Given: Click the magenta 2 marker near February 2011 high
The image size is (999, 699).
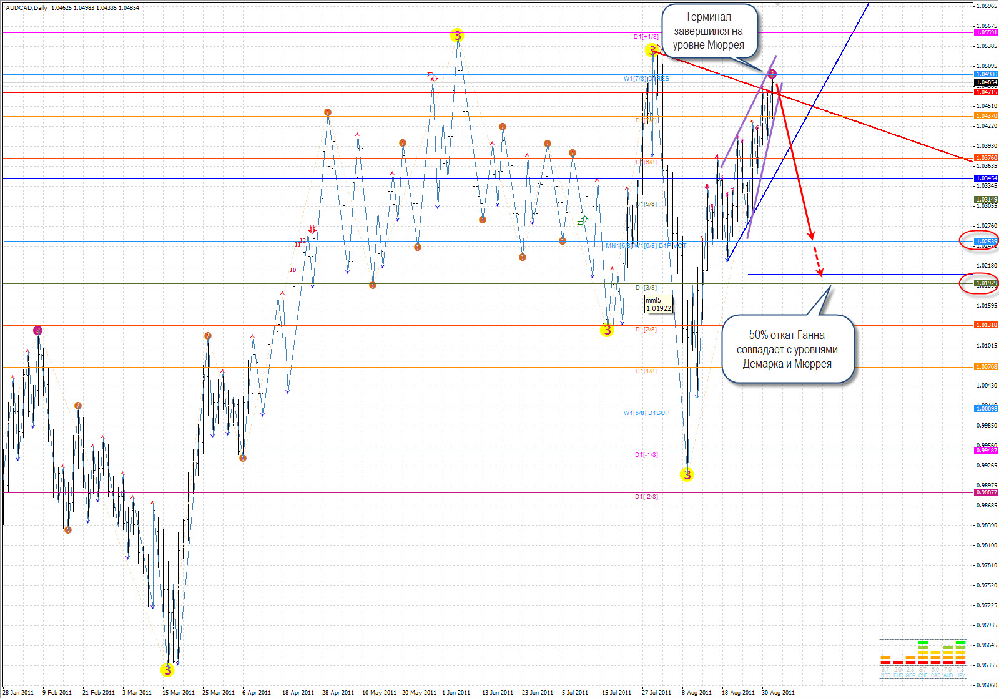Looking at the screenshot, I should 38,330.
